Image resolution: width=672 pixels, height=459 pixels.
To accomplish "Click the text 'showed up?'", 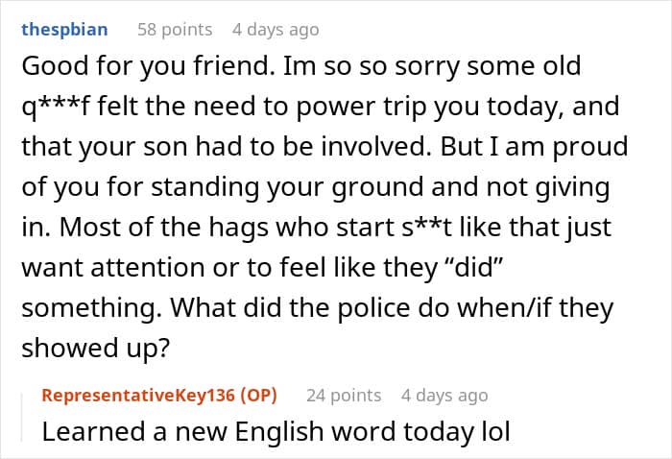I will [x=96, y=348].
